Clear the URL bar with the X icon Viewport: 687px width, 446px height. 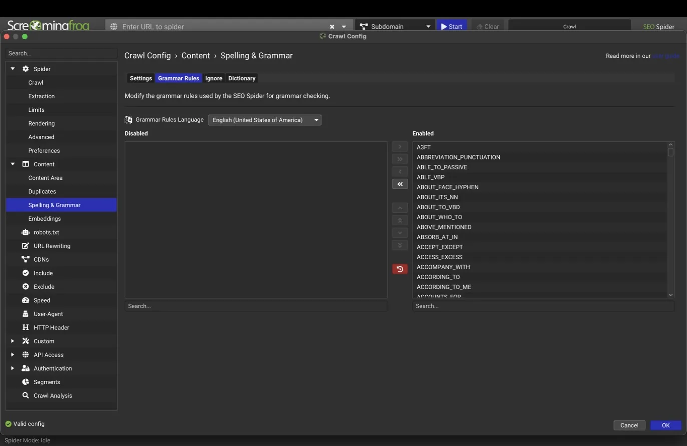[x=332, y=27]
